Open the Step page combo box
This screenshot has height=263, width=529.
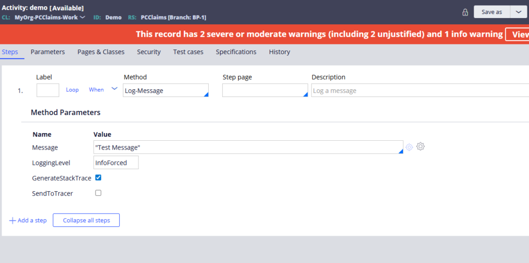(265, 90)
